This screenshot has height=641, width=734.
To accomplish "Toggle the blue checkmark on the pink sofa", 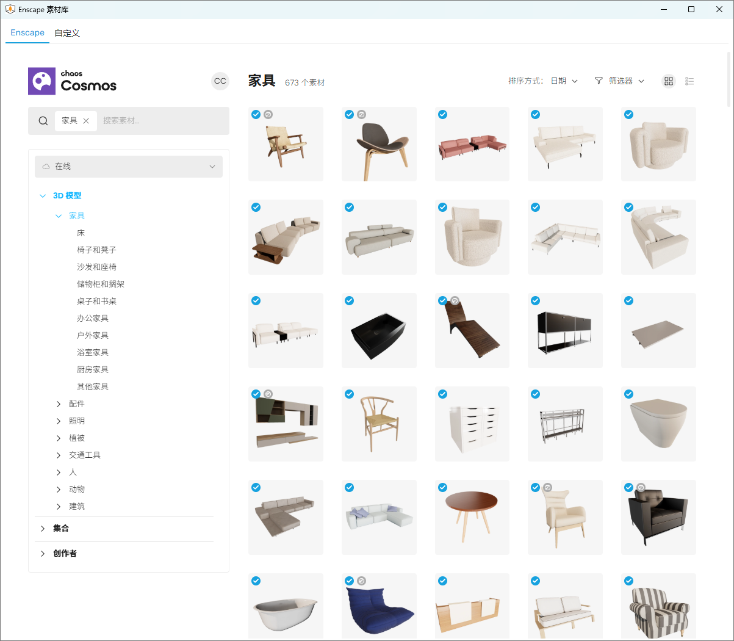I will click(442, 114).
